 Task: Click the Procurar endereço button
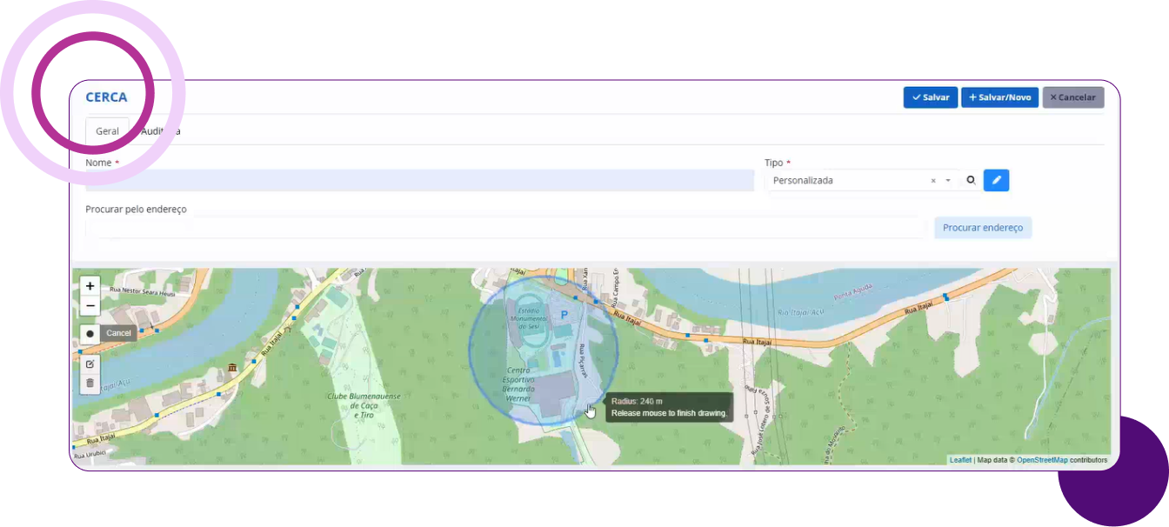point(983,228)
